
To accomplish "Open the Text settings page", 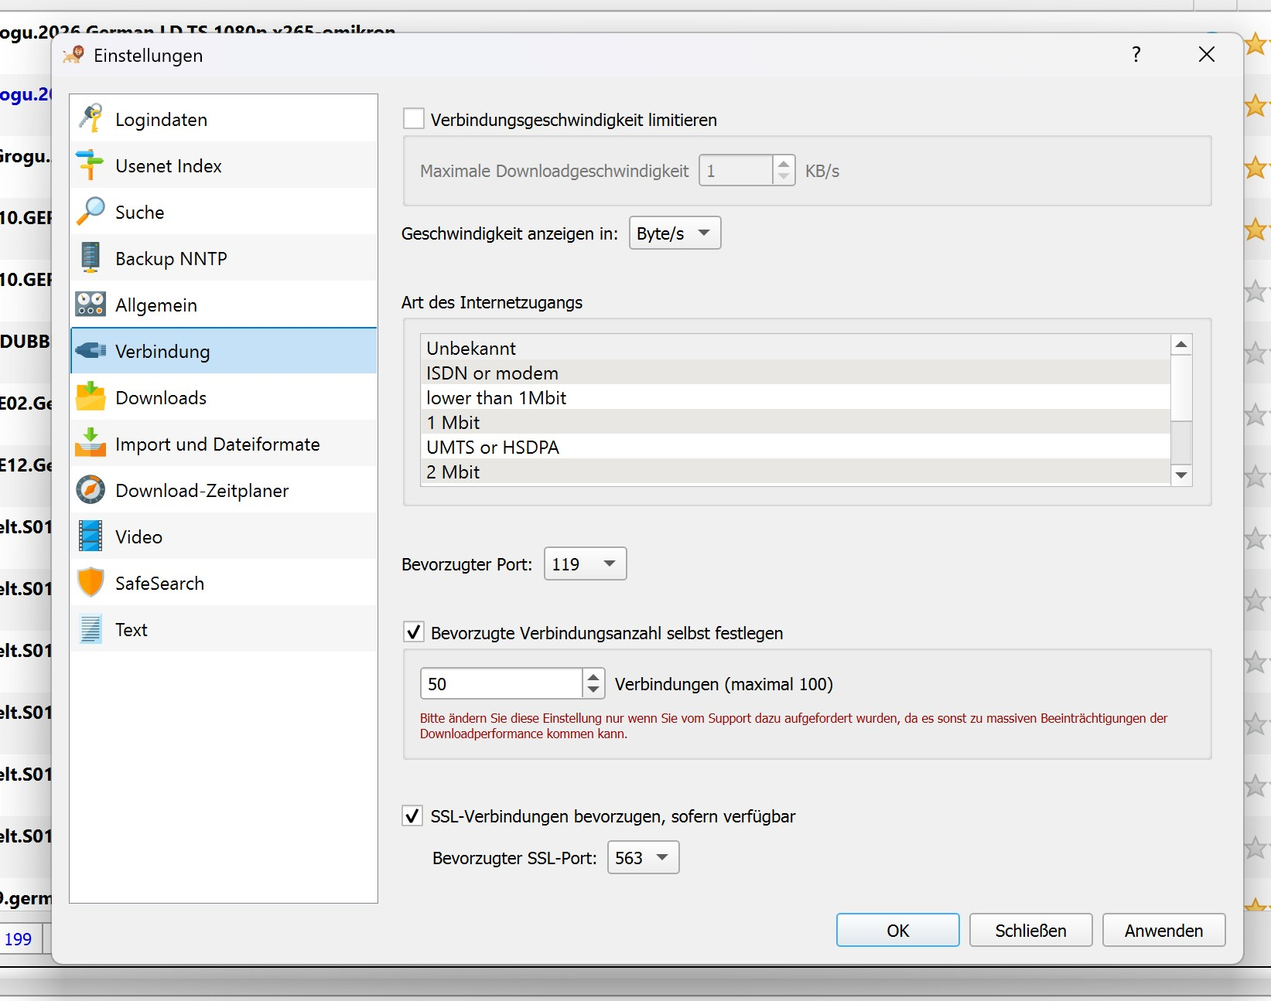I will [x=224, y=629].
